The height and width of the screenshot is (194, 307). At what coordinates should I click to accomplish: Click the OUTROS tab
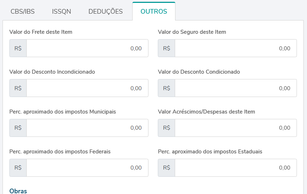[x=154, y=11]
